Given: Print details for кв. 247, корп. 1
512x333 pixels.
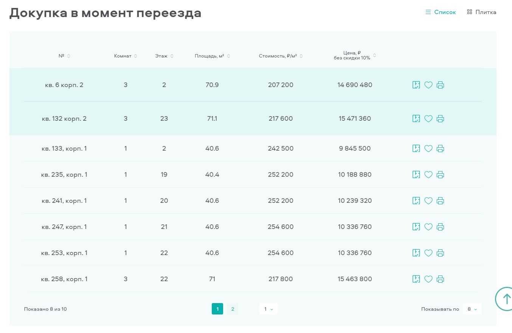Looking at the screenshot, I should click(x=440, y=227).
